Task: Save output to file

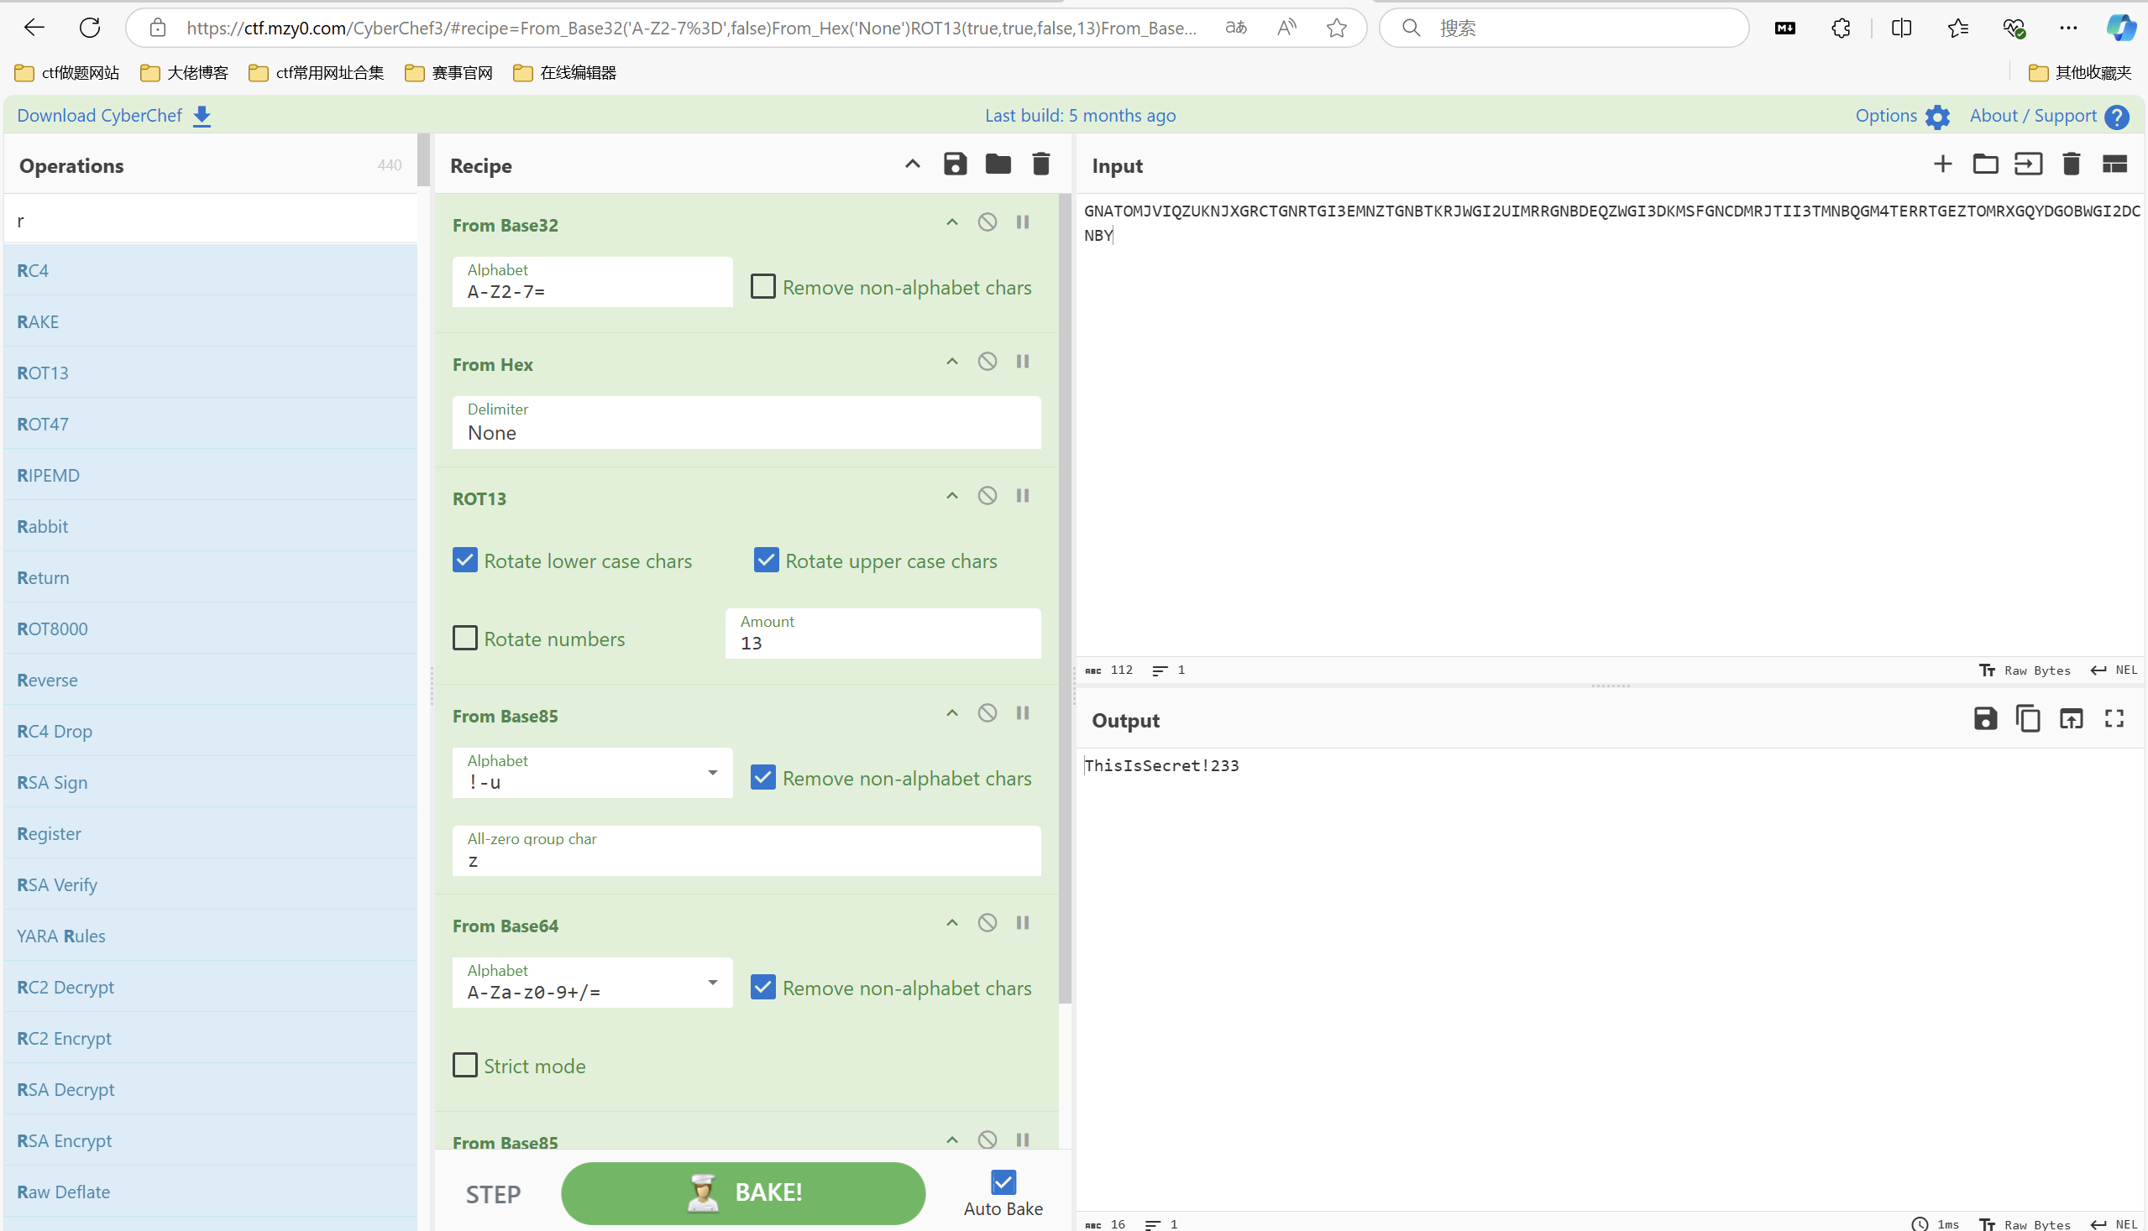Action: 1986,718
